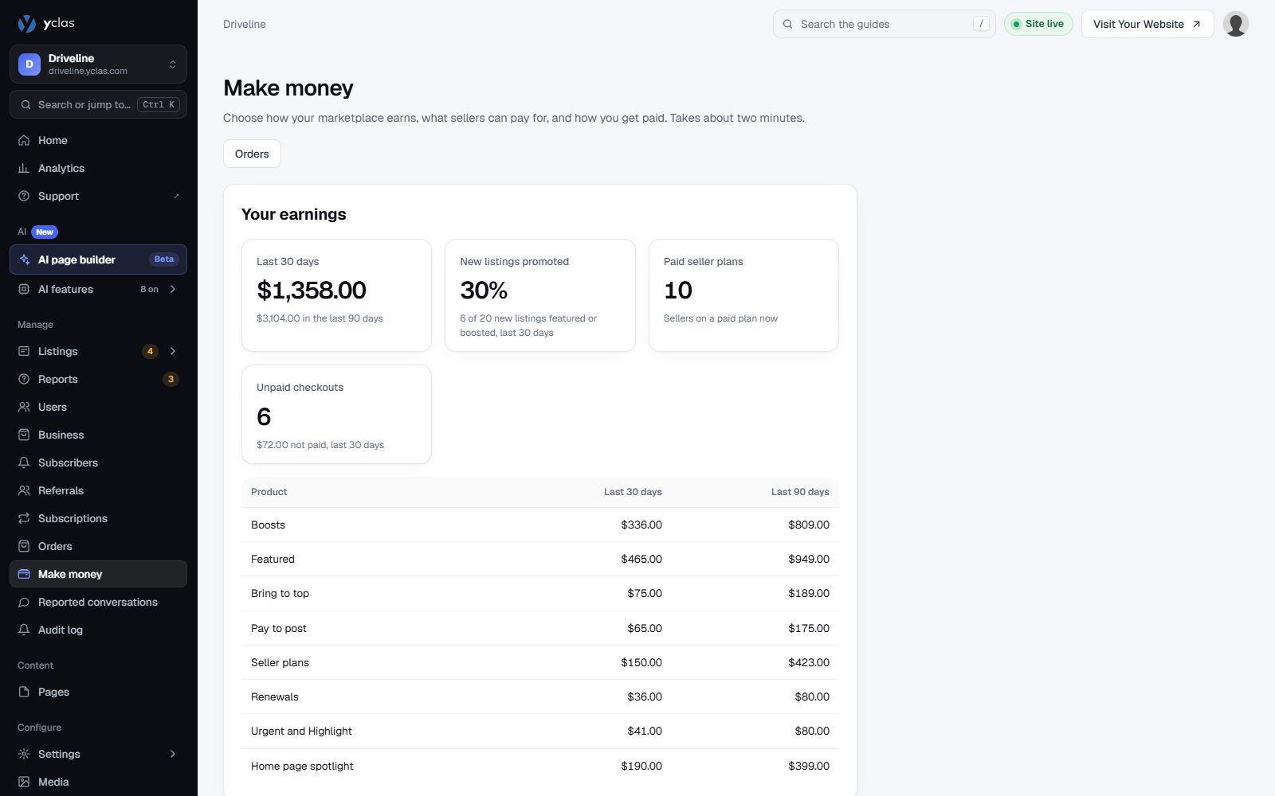This screenshot has height=796, width=1275.
Task: Click the Subscribers bell icon
Action: tap(24, 462)
